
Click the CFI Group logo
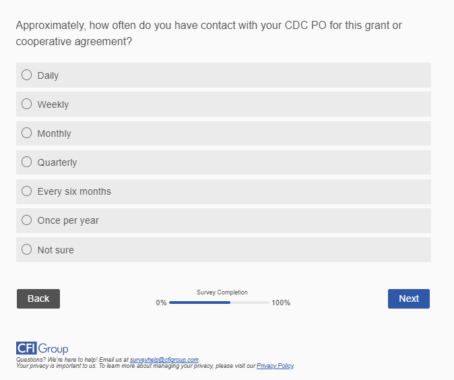[x=42, y=348]
